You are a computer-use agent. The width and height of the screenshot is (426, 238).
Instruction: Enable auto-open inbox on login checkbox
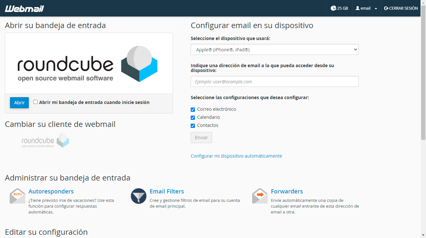click(x=36, y=102)
